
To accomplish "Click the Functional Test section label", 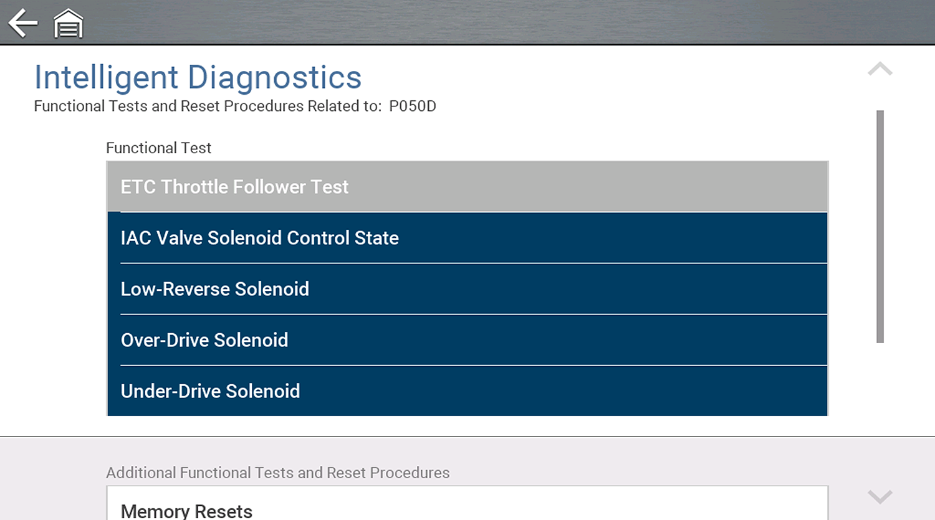I will 158,148.
